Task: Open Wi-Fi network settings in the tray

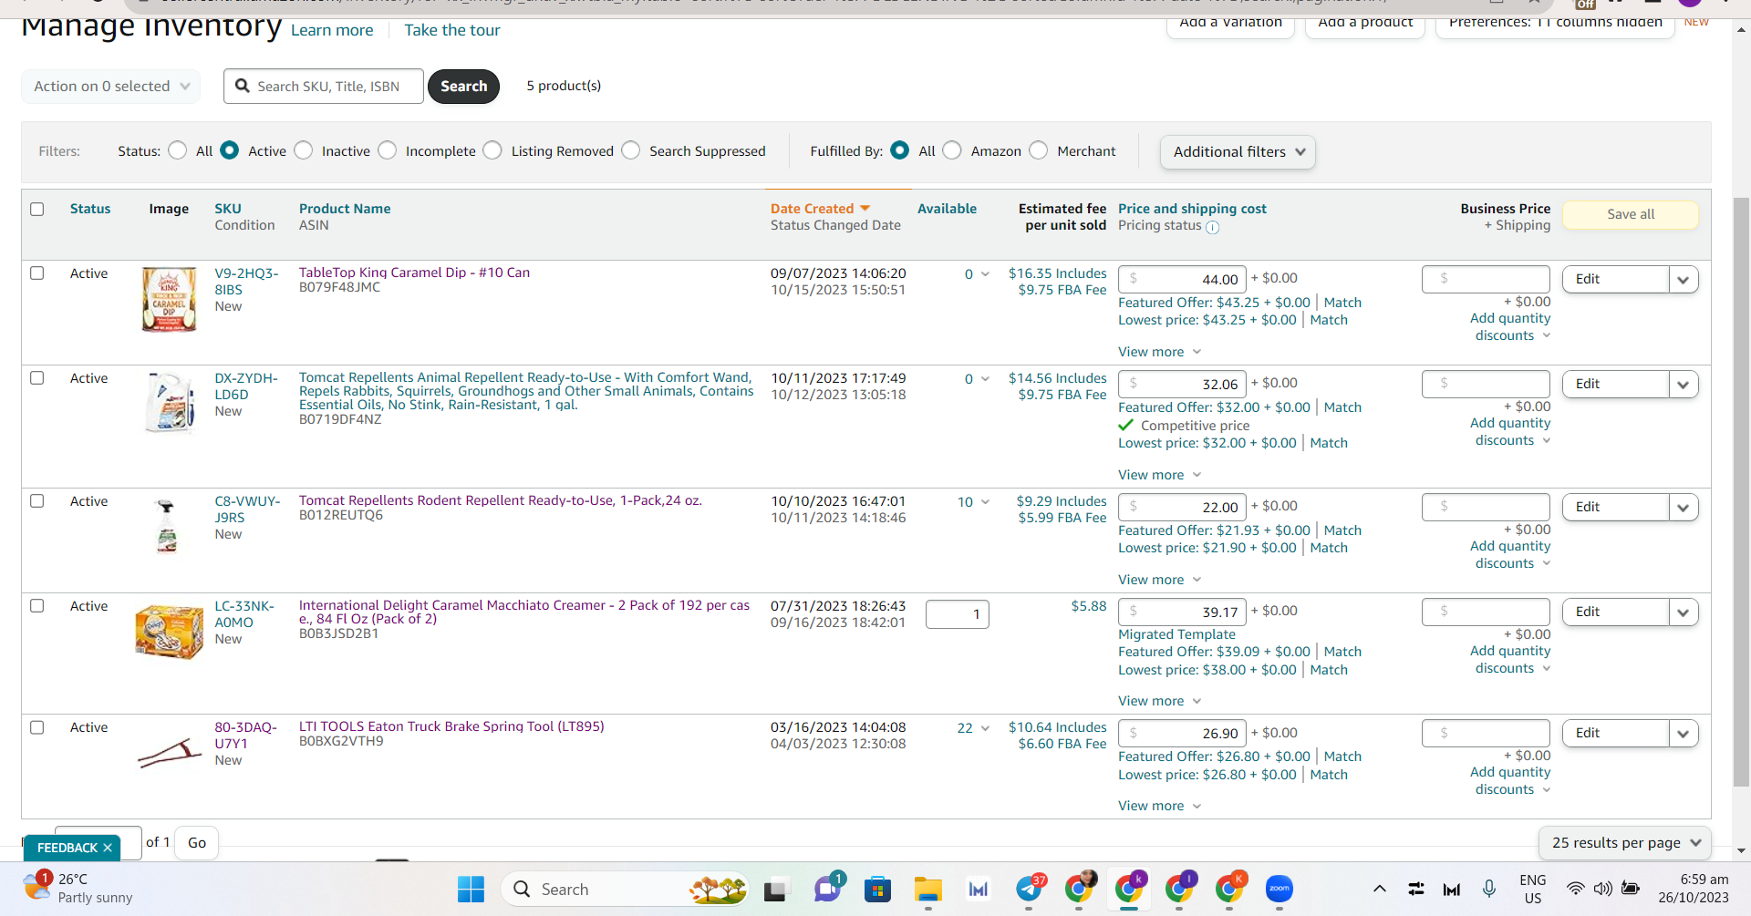Action: point(1575,889)
